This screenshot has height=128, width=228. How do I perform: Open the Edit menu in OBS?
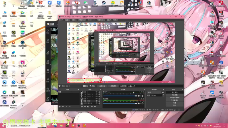click(x=68, y=20)
